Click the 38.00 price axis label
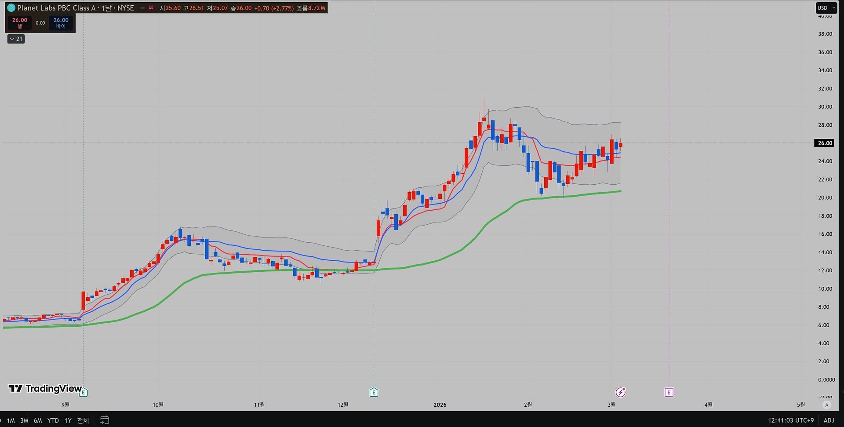Viewport: 844px width, 427px height. point(825,34)
